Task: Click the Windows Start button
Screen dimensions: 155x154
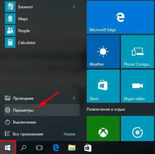Action: pyautogui.click(x=8, y=148)
